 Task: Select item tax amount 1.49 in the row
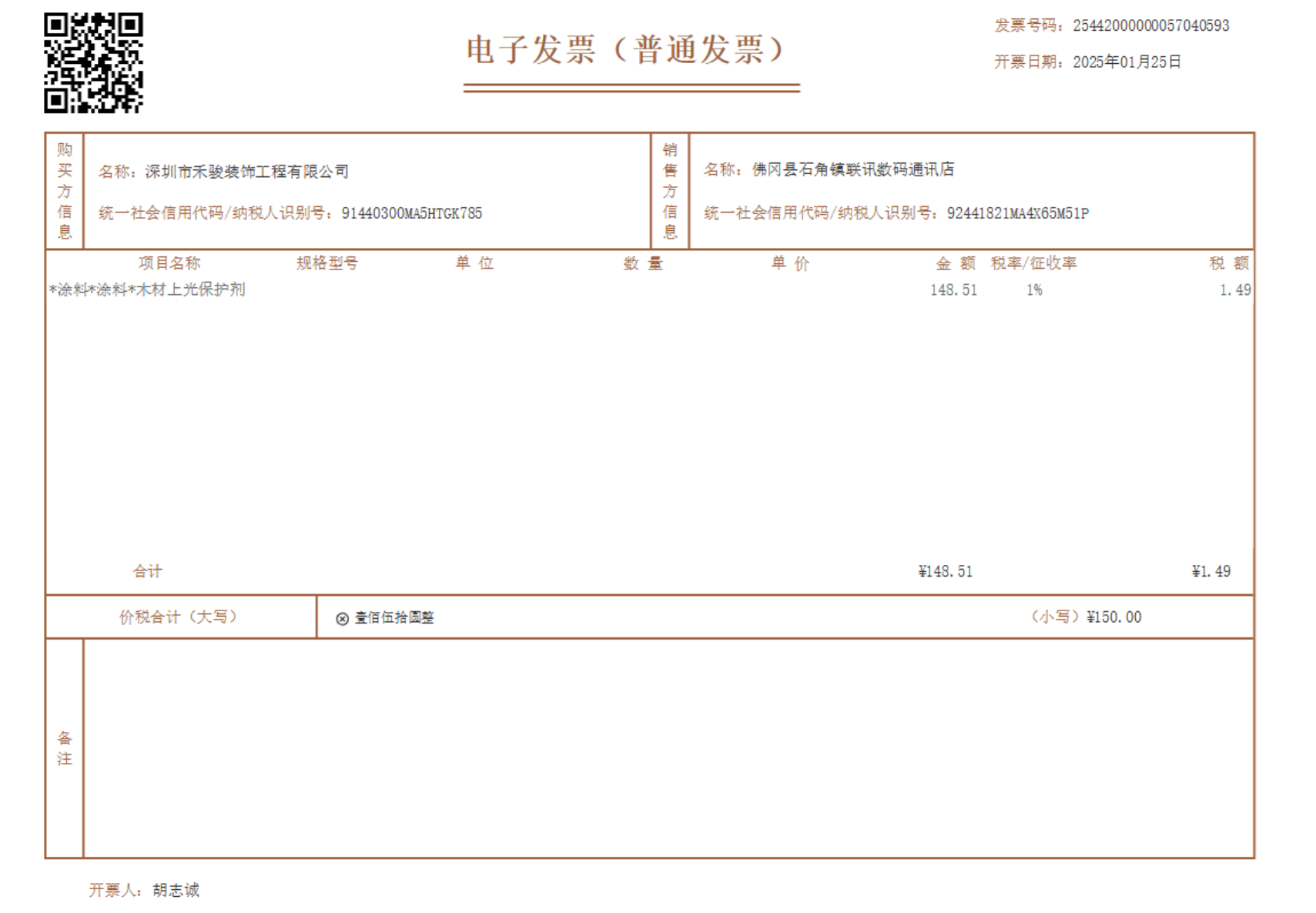(x=1235, y=290)
